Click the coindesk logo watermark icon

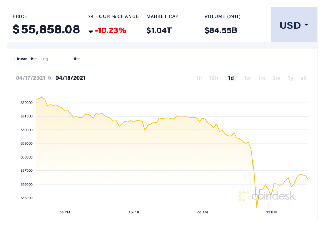tap(244, 196)
